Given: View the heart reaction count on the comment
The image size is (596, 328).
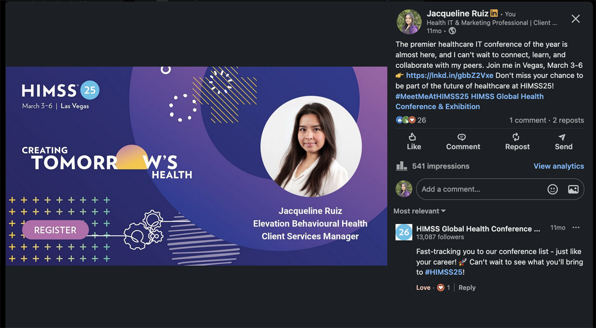Looking at the screenshot, I should [x=444, y=287].
